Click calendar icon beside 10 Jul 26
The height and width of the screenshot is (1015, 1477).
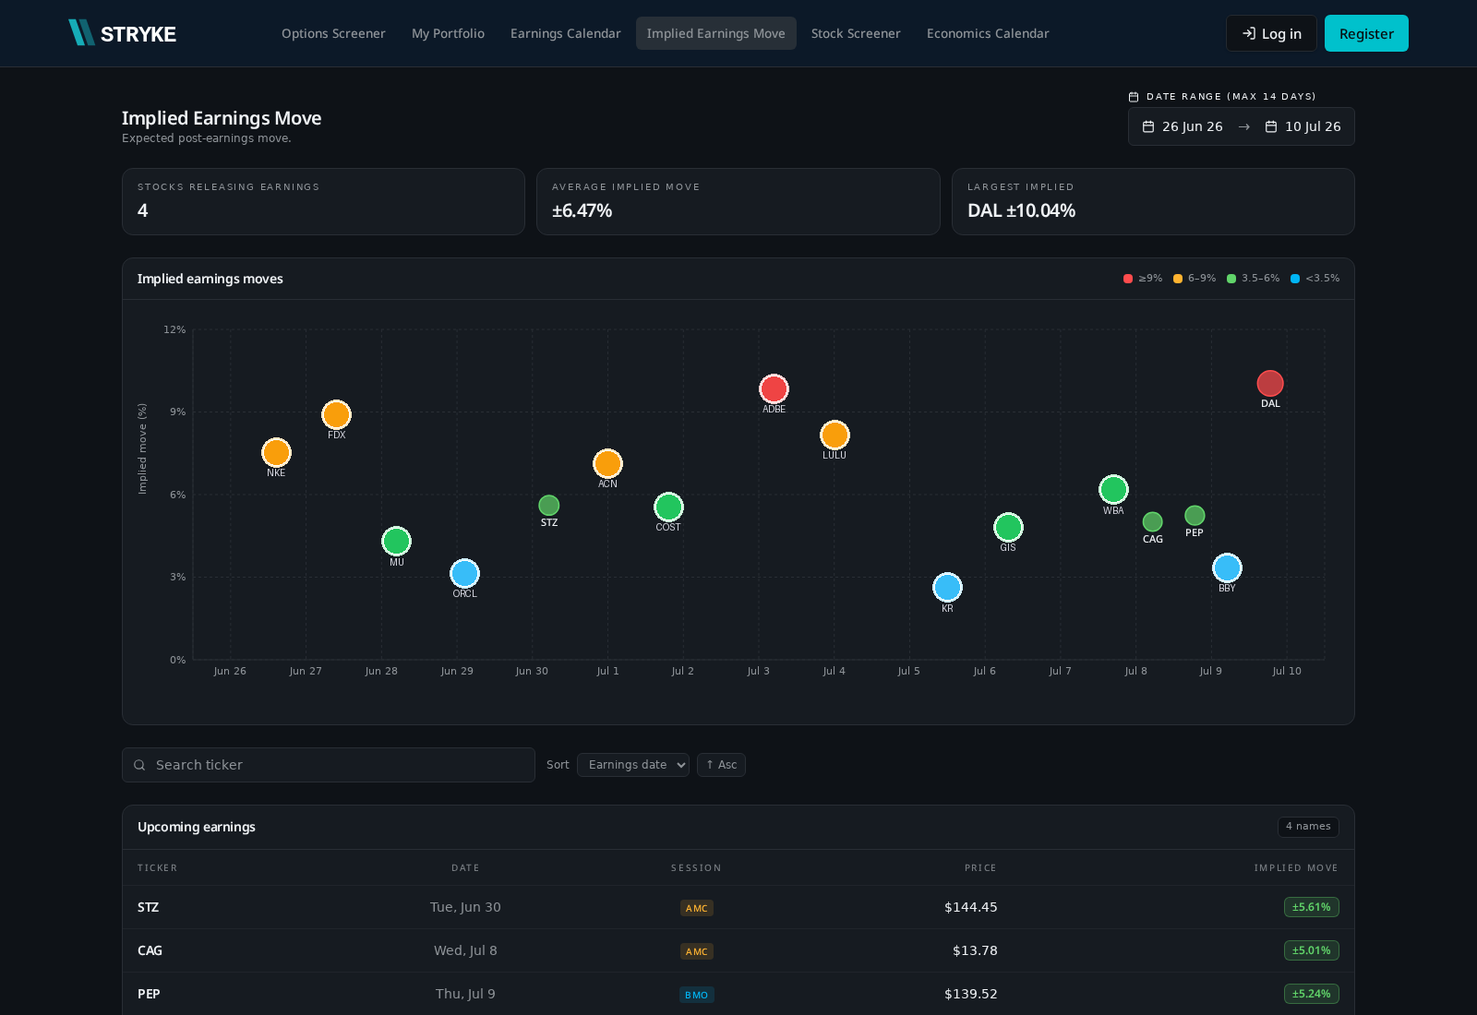click(1271, 126)
